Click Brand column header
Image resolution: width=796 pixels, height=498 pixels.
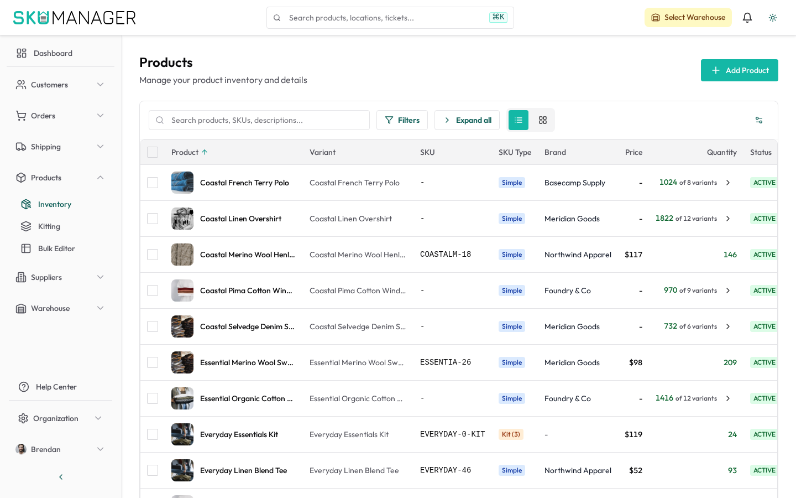pyautogui.click(x=555, y=152)
